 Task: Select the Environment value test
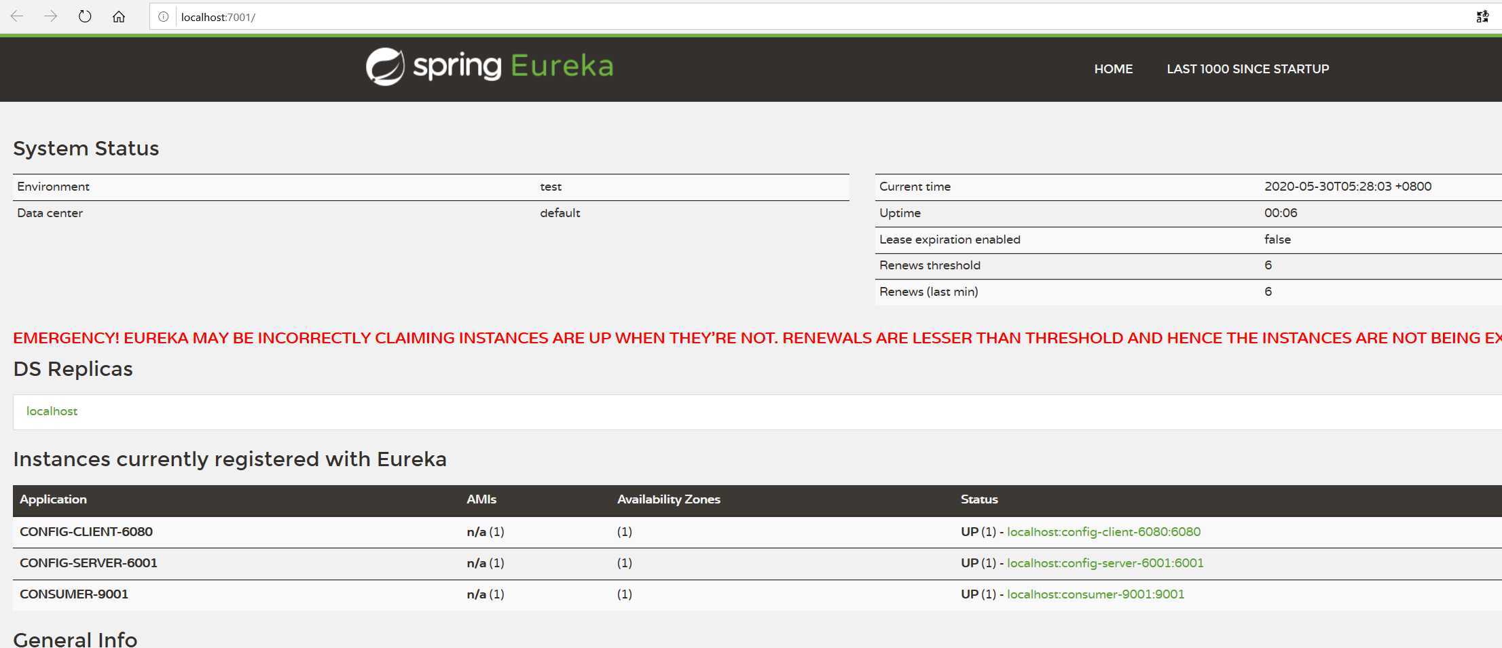(x=551, y=187)
